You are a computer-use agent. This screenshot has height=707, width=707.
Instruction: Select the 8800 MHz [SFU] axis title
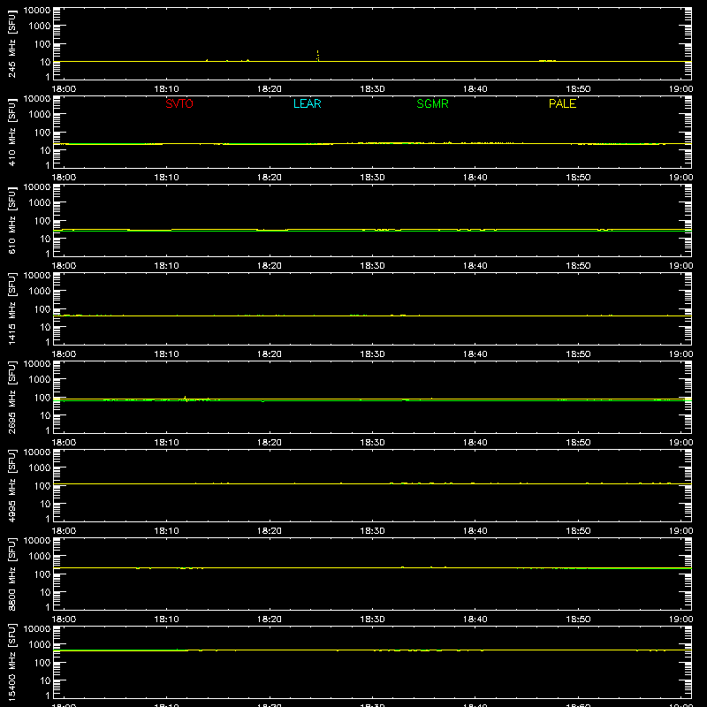12,574
